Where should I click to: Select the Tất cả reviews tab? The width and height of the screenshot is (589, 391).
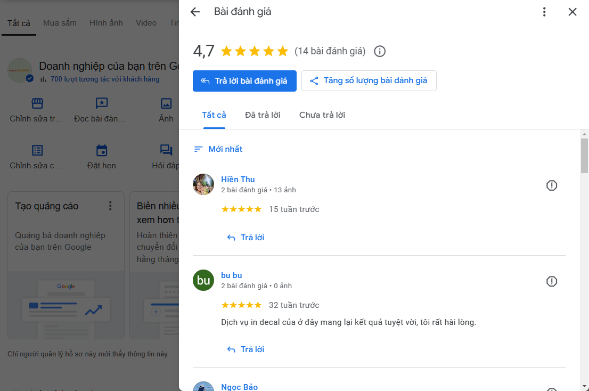click(x=214, y=115)
